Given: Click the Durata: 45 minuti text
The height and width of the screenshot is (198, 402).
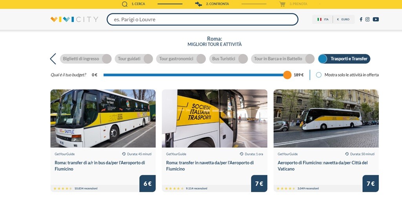Looking at the screenshot, I should coord(139,154).
